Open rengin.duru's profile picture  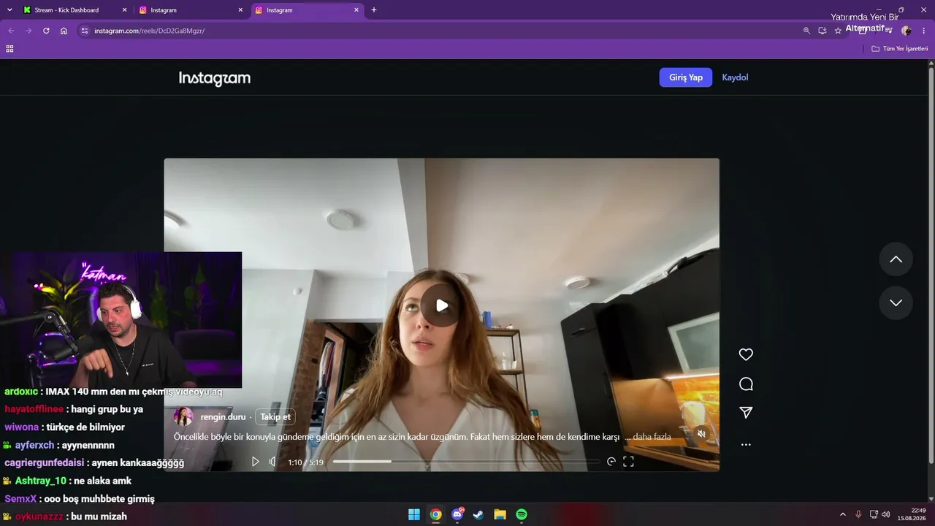183,416
